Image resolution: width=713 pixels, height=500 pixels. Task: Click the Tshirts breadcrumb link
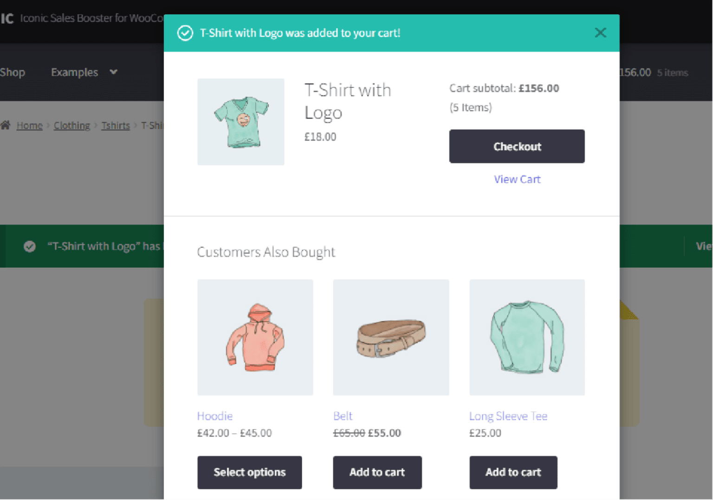tap(115, 125)
